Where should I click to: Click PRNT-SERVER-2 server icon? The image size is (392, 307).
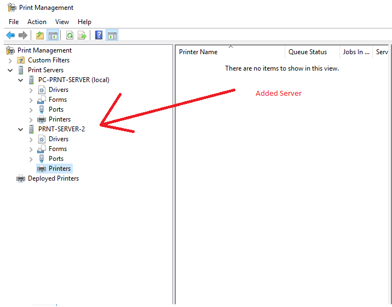pos(31,129)
